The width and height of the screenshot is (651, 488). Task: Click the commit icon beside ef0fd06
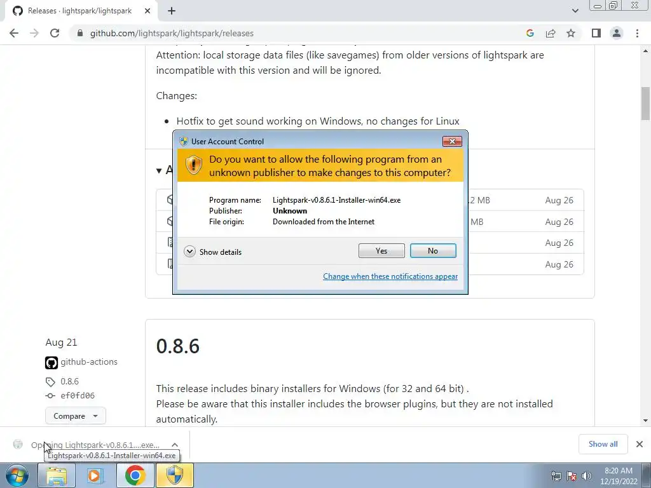[x=50, y=396]
